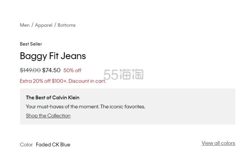Click the Extra 20% off $100+ promo text
Screen dimensions: 247x149
[x=63, y=81]
